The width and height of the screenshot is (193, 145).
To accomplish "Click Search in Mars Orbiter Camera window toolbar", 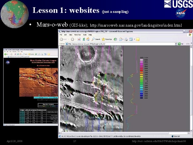I will coord(25,54).
